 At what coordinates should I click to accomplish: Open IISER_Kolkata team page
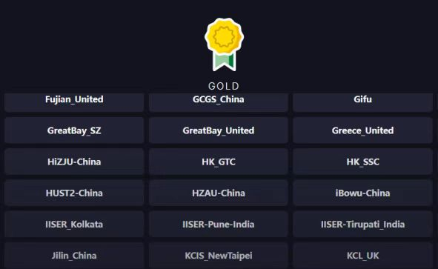coord(74,225)
